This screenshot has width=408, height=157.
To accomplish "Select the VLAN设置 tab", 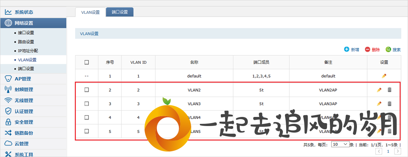I will coord(90,12).
